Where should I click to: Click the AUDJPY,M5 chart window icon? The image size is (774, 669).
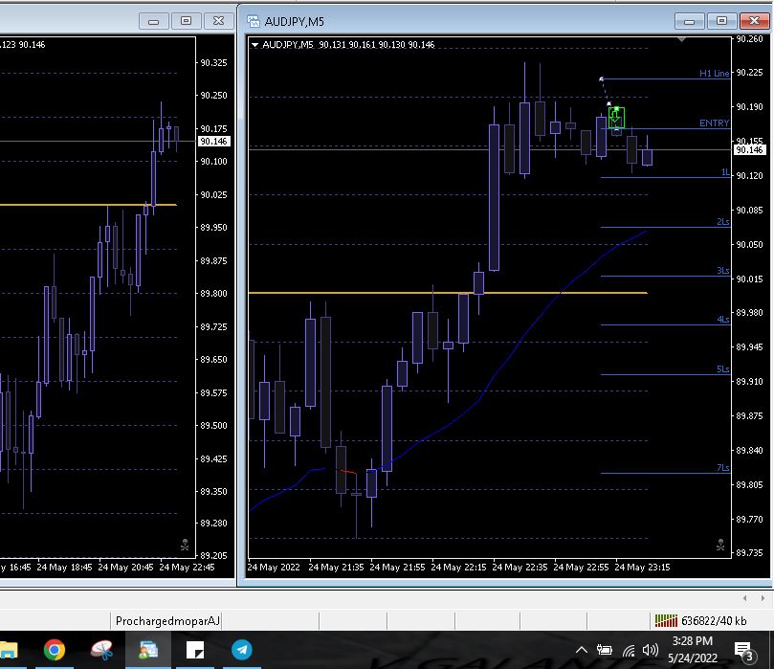(x=254, y=21)
